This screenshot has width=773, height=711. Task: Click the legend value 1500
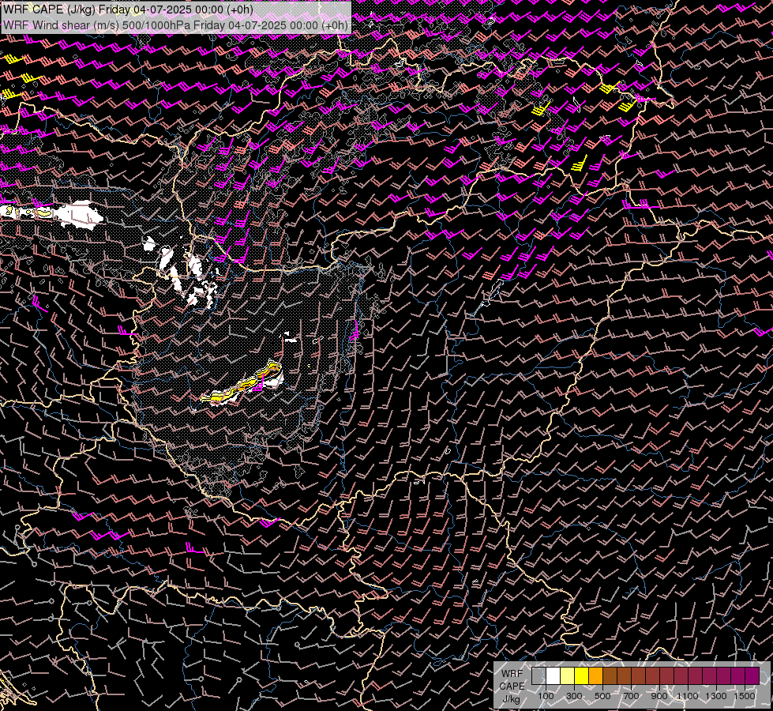pyautogui.click(x=745, y=696)
